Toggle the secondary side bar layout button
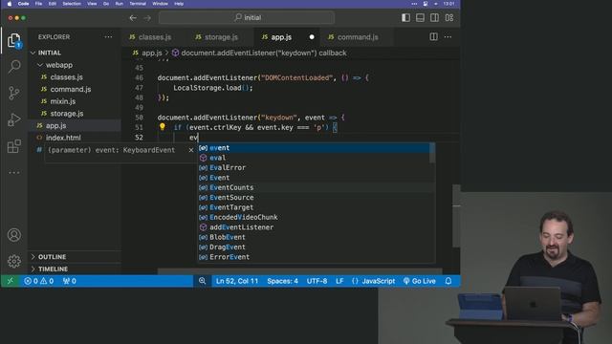Viewport: 612px width, 344px height. (434, 17)
